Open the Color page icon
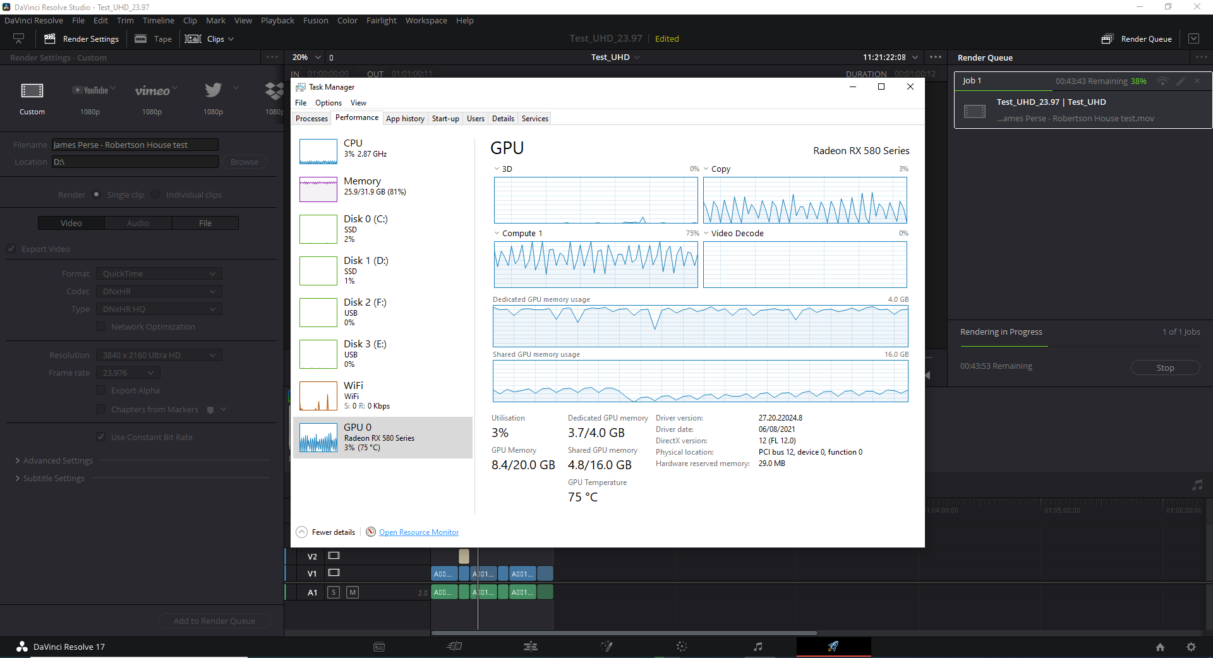This screenshot has height=658, width=1213. coord(682,647)
